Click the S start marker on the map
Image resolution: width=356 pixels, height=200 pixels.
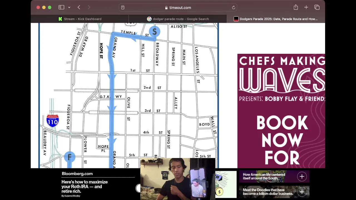pyautogui.click(x=154, y=32)
